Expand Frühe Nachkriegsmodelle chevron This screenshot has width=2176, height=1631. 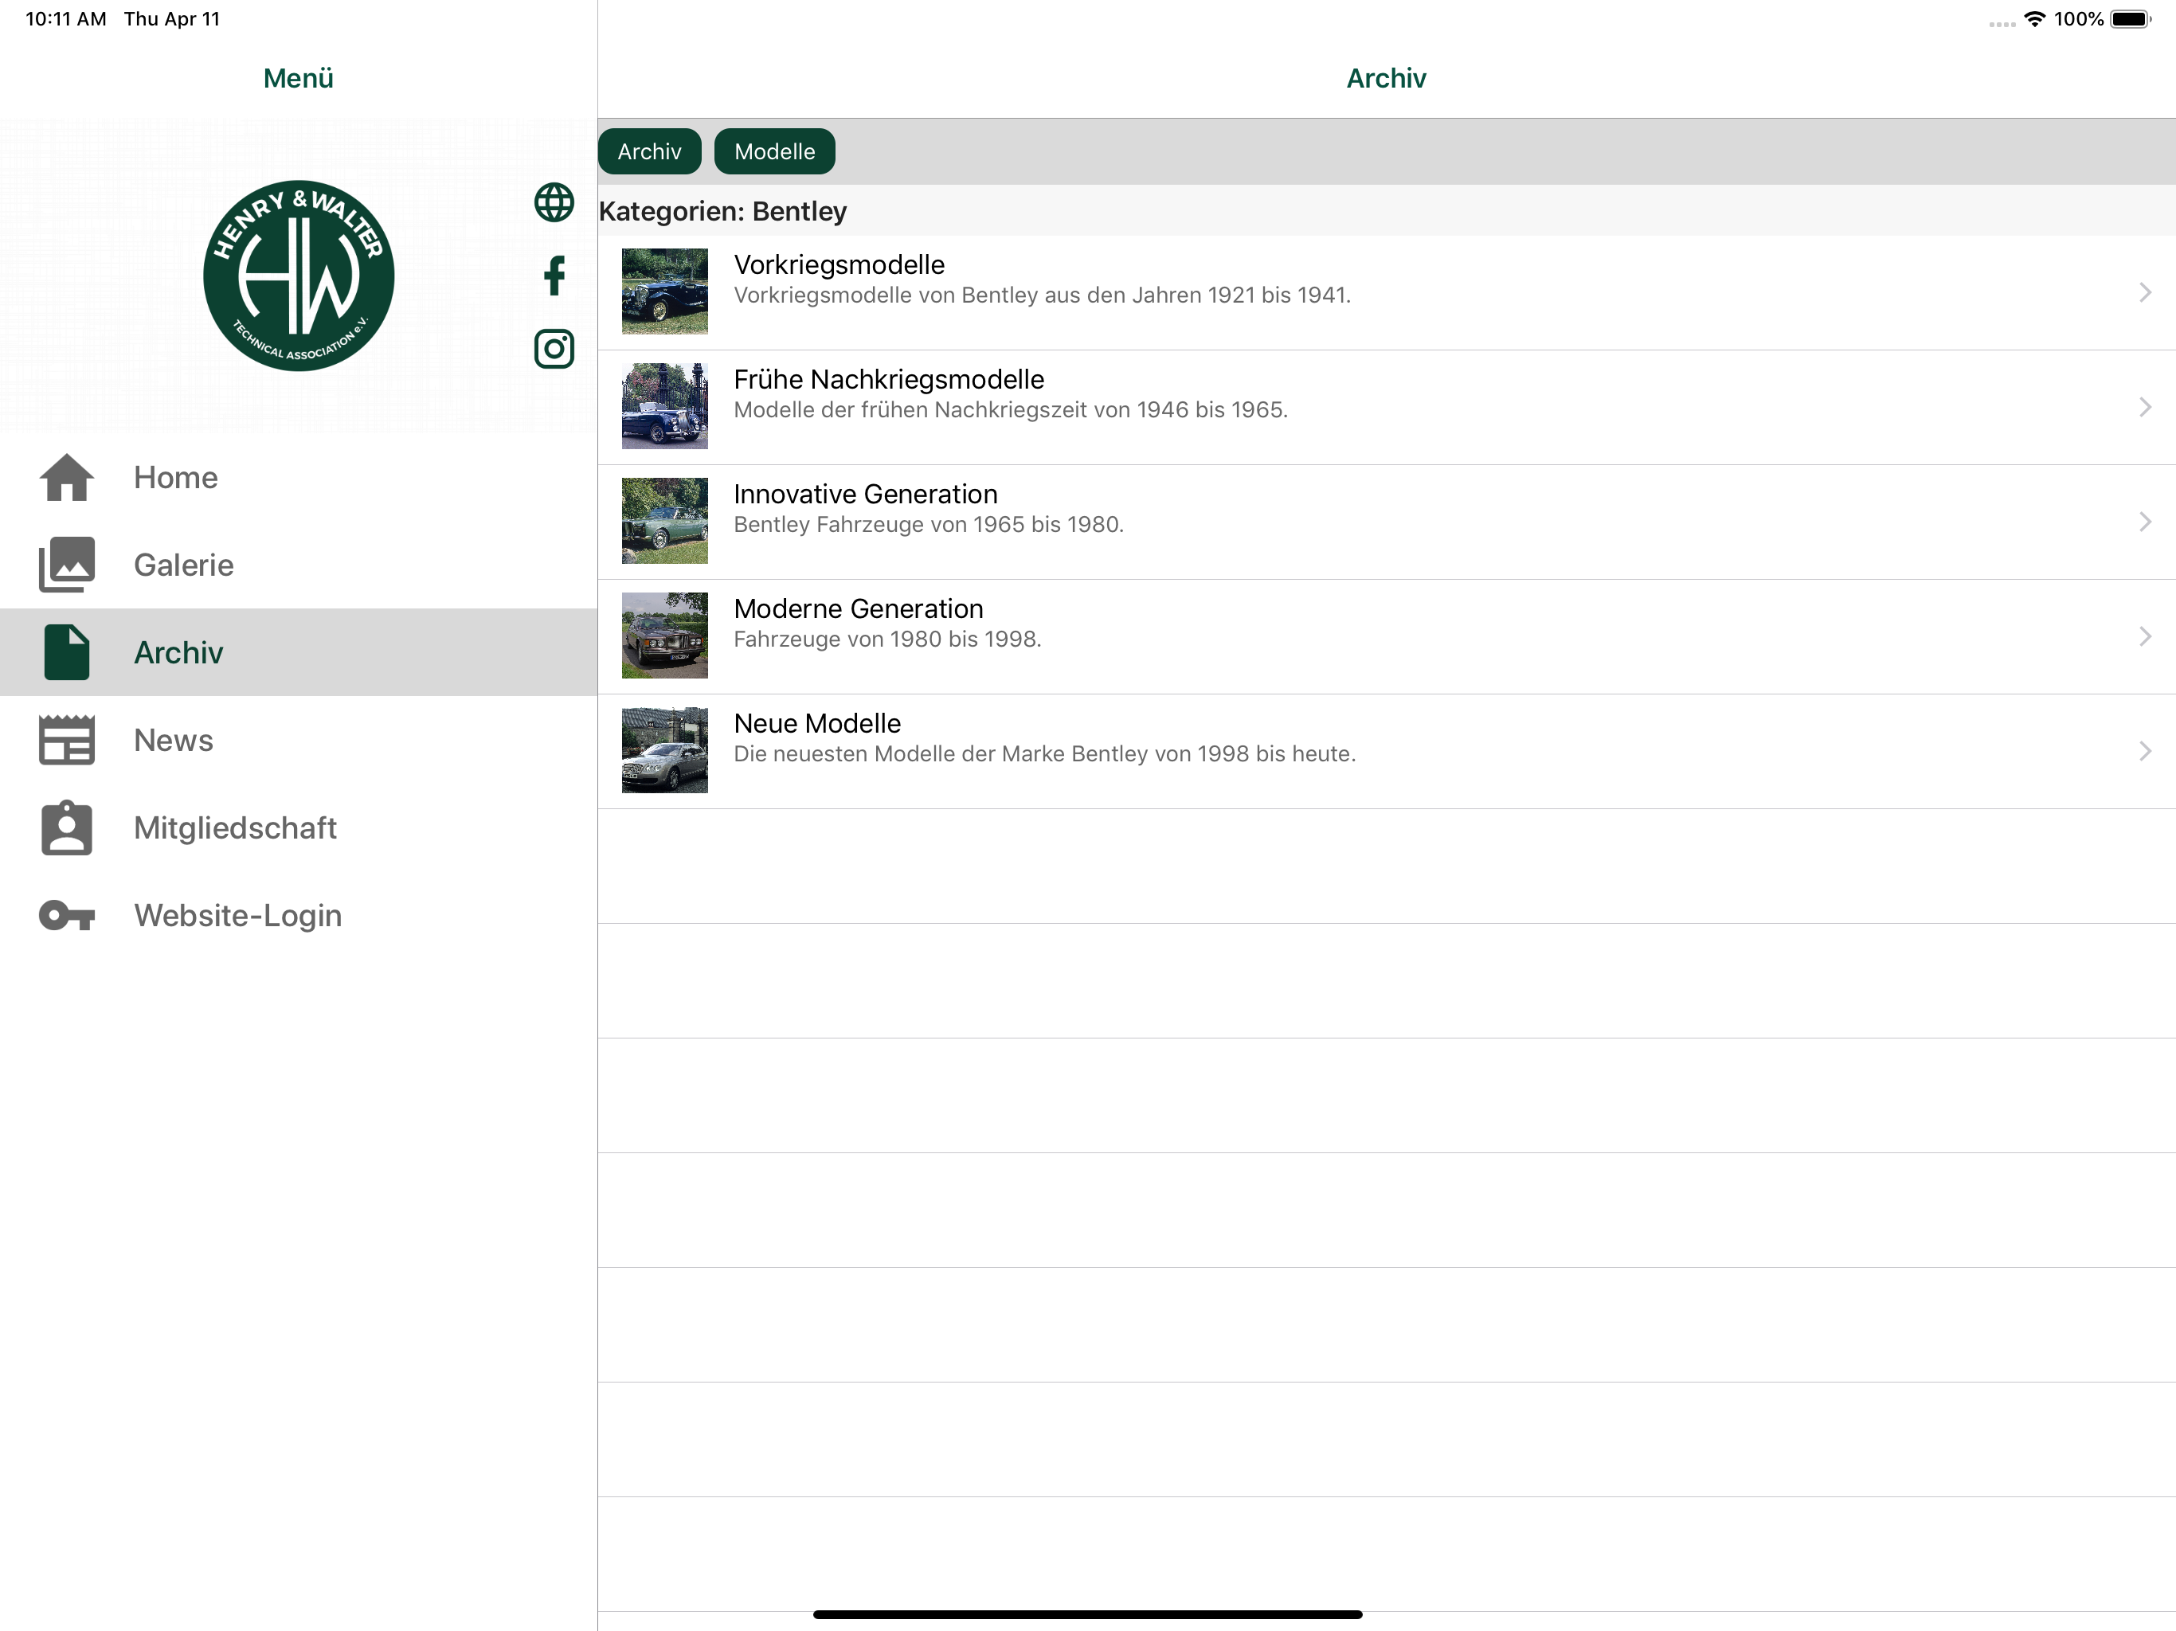tap(2144, 407)
